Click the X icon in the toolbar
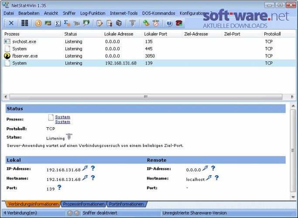298x218 pixels. [11, 23]
